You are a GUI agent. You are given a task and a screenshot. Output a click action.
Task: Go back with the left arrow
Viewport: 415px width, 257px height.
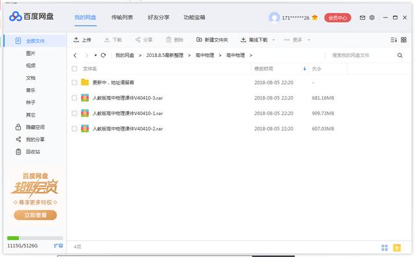coord(75,55)
